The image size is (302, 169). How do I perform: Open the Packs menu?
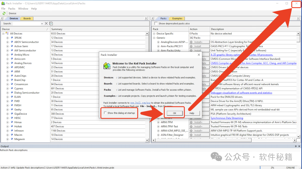tap(11, 8)
